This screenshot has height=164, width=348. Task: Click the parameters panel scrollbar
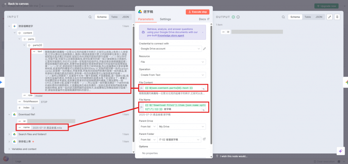211,85
